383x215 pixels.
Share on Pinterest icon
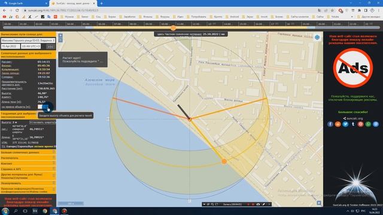point(360,124)
